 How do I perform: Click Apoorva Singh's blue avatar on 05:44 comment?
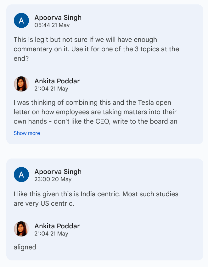tap(21, 21)
